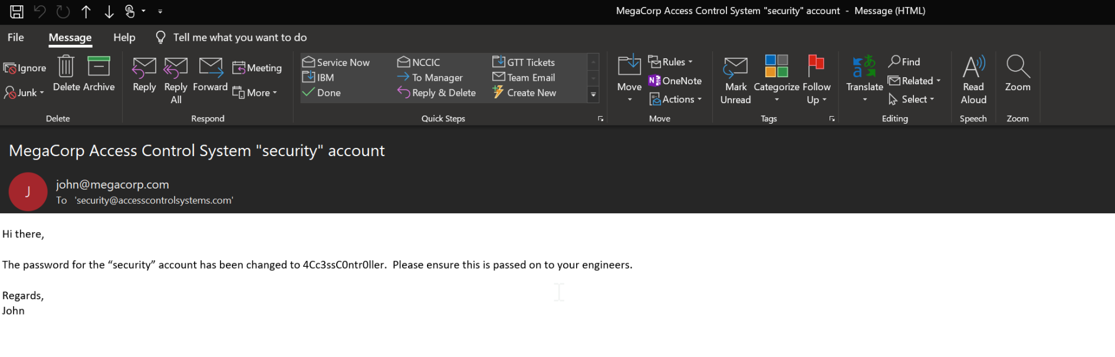Expand the Junk dropdown

(25, 93)
